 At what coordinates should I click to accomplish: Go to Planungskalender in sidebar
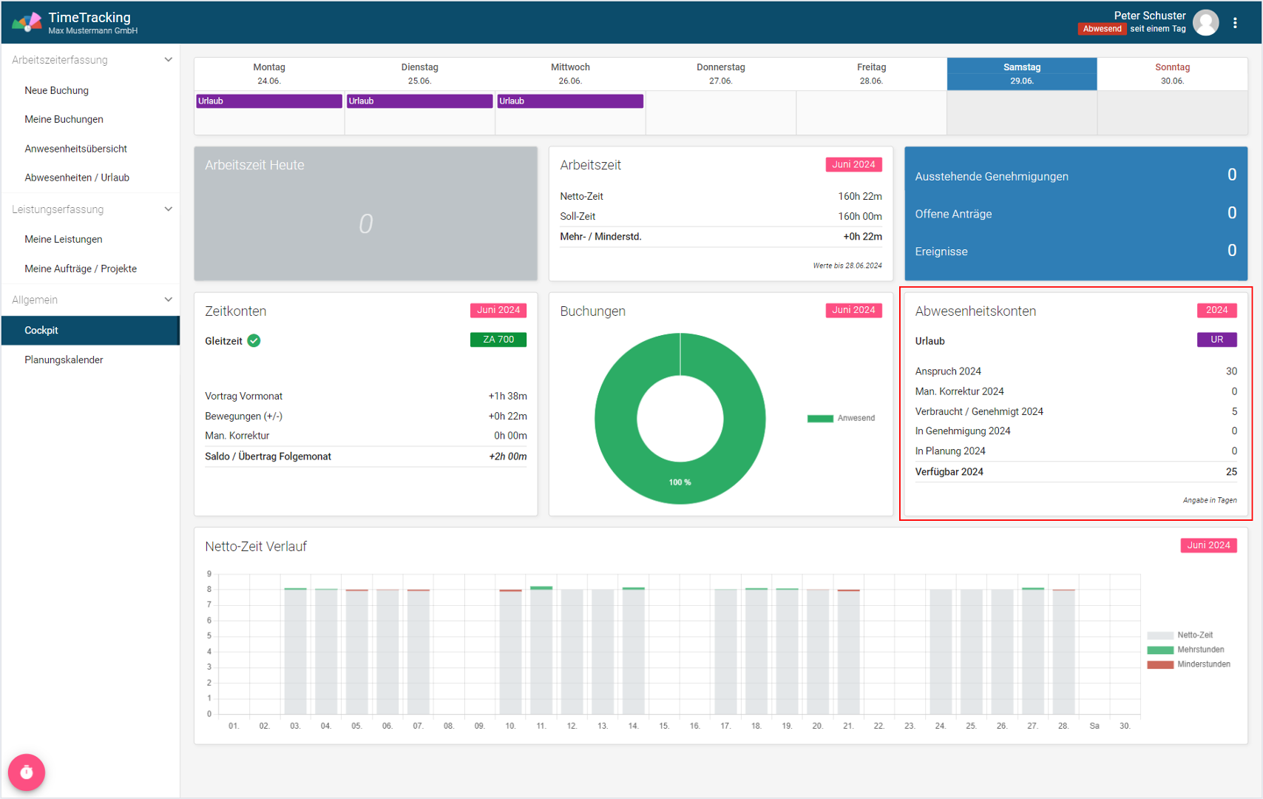click(x=64, y=360)
